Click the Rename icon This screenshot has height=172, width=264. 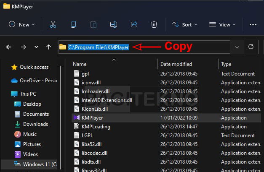[114, 24]
